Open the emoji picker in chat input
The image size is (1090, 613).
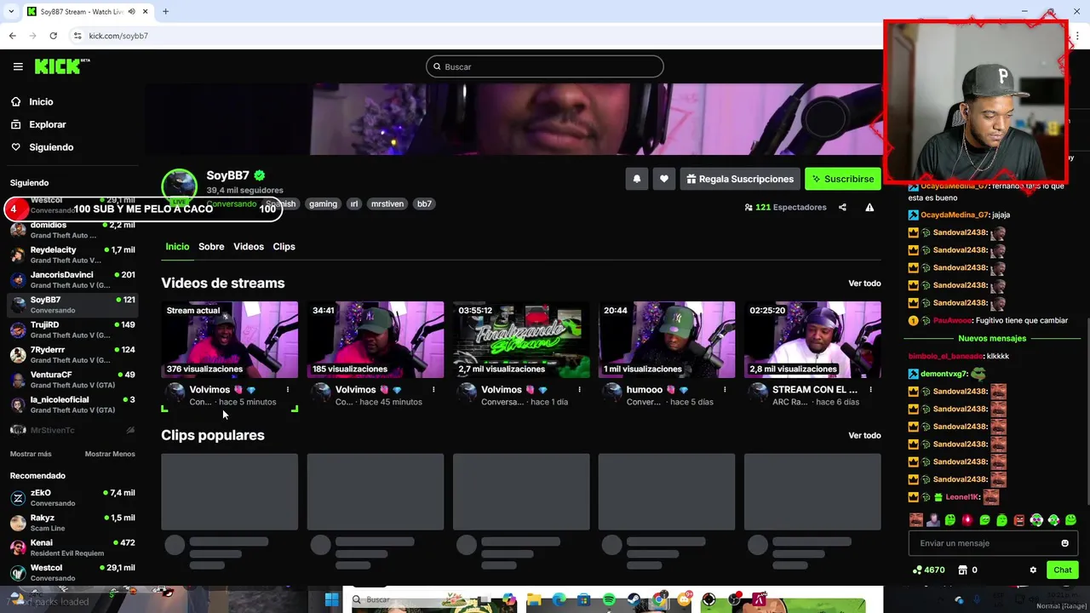point(1064,543)
